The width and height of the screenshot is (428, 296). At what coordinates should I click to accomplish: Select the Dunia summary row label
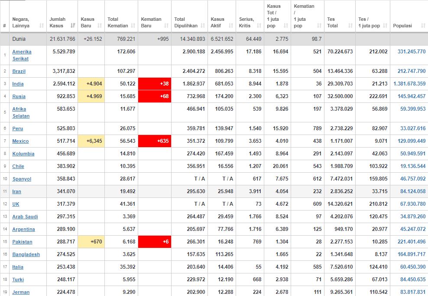(x=19, y=39)
